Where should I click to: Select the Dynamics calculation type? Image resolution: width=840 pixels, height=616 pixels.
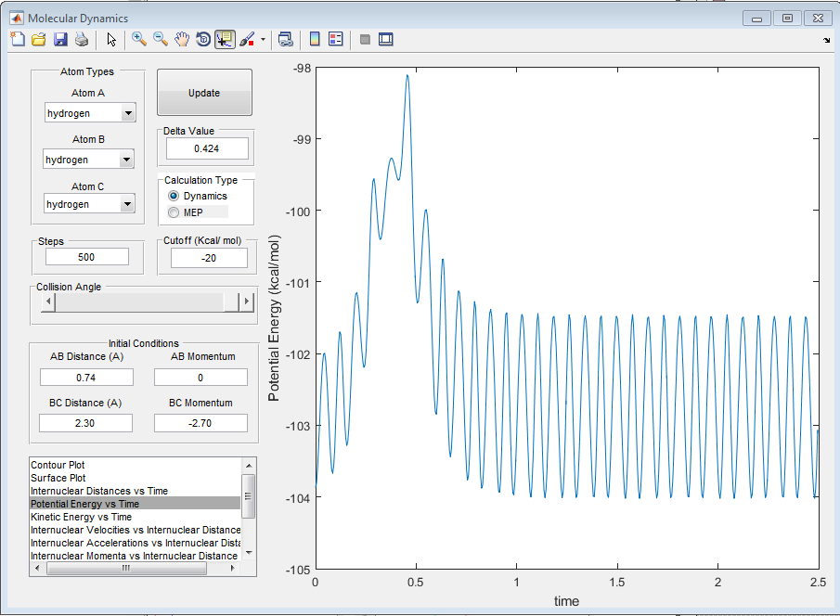[174, 197]
